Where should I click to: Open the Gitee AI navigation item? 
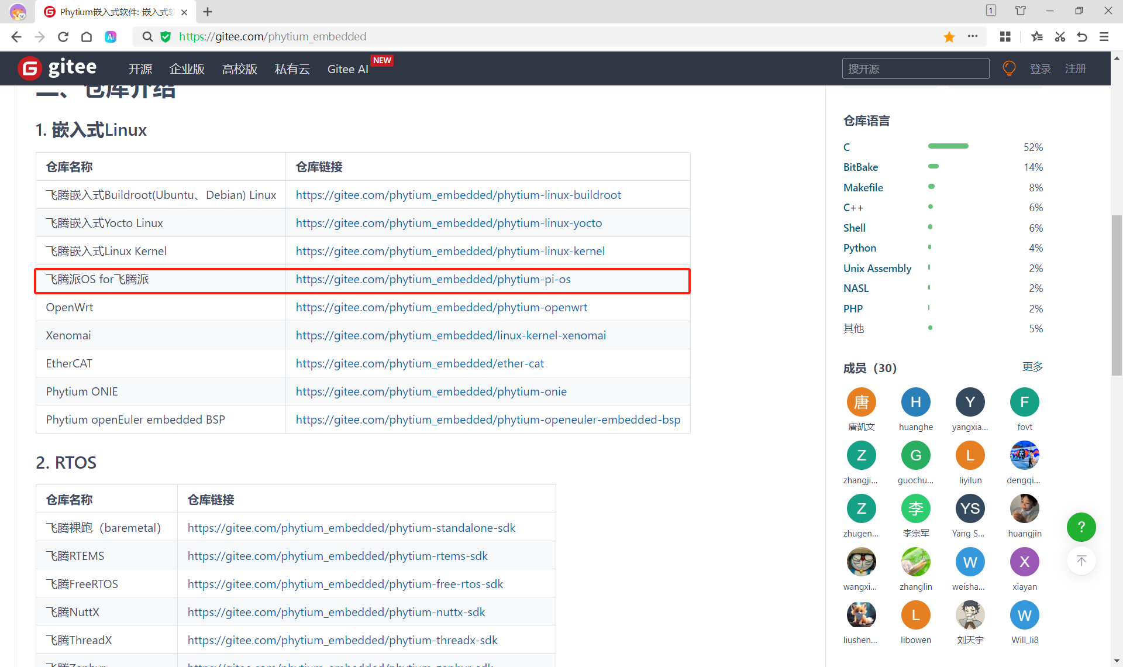point(347,69)
